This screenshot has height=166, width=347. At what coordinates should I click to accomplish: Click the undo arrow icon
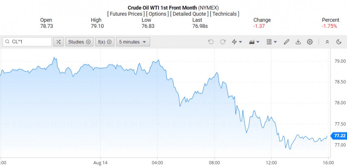click(x=211, y=42)
